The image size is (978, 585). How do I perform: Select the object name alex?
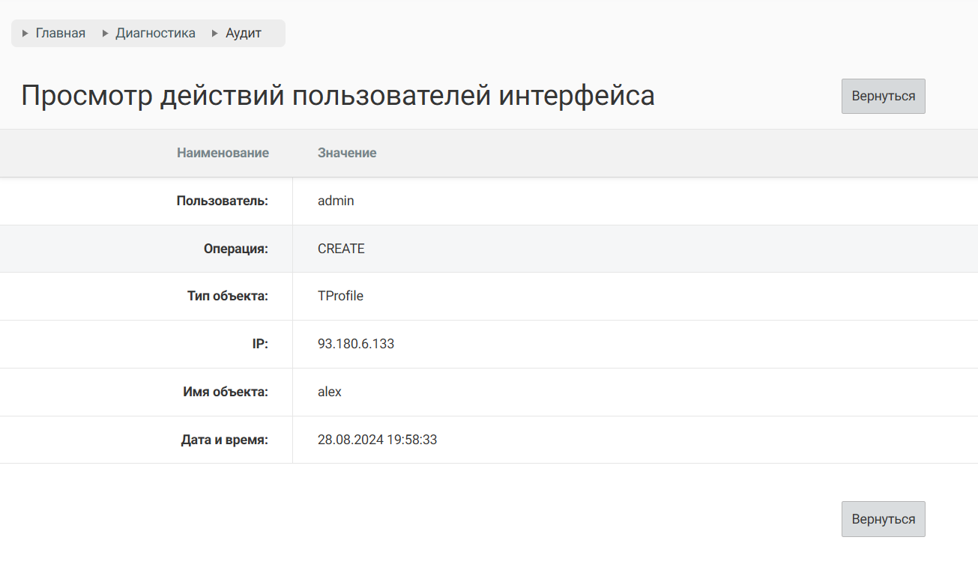[x=330, y=392]
